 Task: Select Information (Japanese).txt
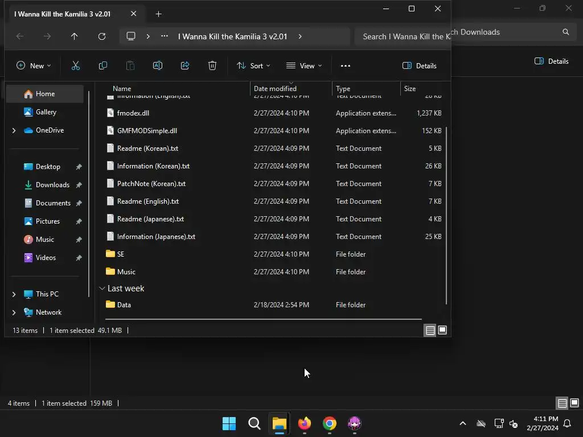coord(273,237)
